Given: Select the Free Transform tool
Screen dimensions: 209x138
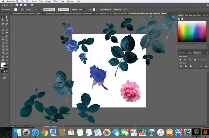Looking at the screenshot, I should (x=7, y=40).
